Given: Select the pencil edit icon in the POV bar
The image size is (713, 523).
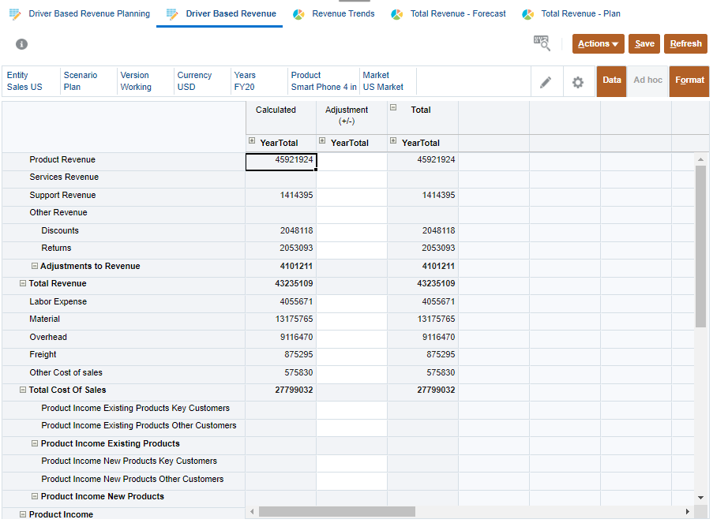Looking at the screenshot, I should [547, 81].
